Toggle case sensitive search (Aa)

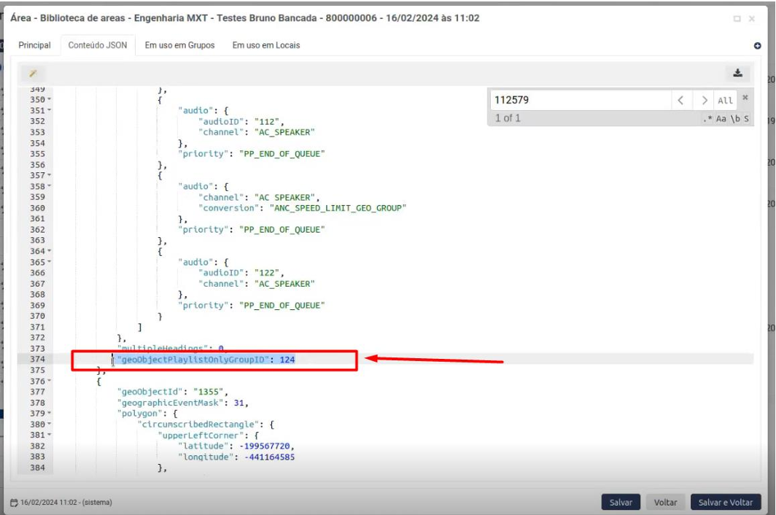[721, 119]
